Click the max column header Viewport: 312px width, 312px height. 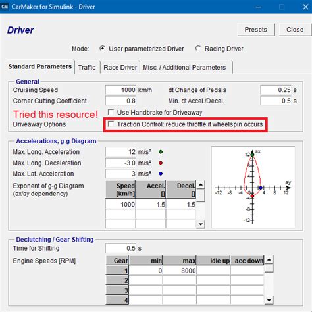point(180,261)
